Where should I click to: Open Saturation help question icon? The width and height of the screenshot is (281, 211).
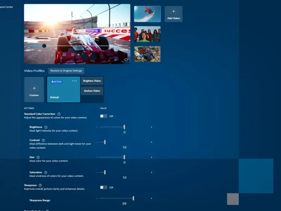(x=46, y=172)
